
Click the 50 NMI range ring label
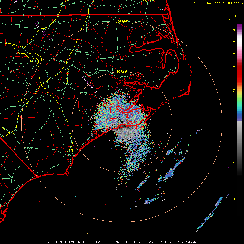pyautogui.click(x=122, y=72)
